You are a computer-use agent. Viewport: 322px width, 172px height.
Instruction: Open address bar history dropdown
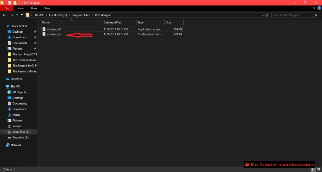tap(263, 15)
